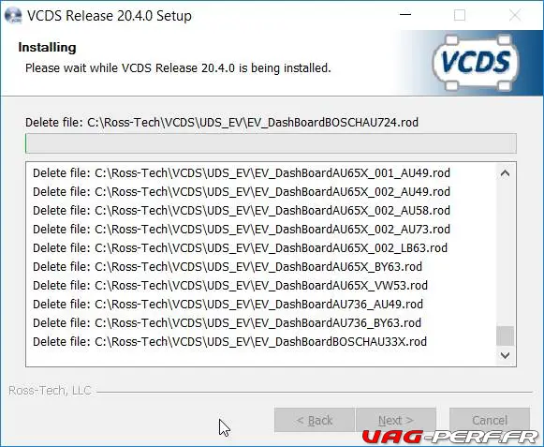Click the < Back button
Image resolution: width=544 pixels, height=447 pixels.
coord(315,420)
